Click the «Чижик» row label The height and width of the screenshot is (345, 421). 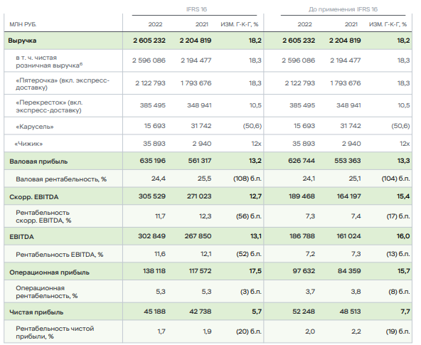(28, 144)
